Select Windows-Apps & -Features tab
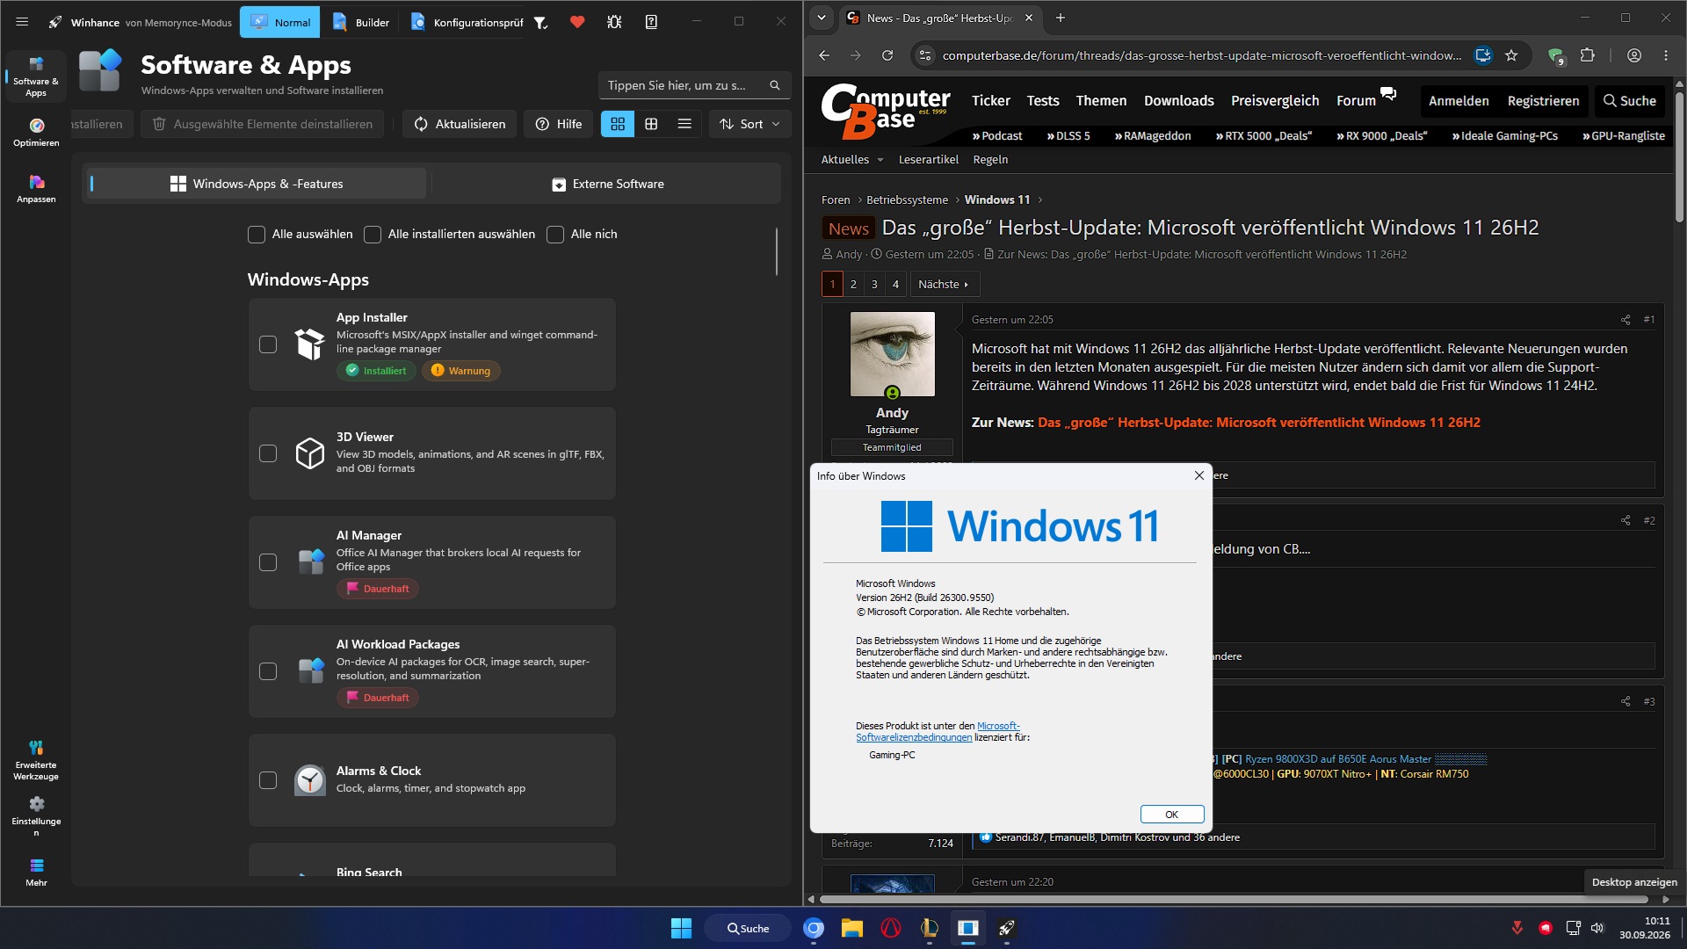Viewport: 1687px width, 949px height. [x=257, y=184]
